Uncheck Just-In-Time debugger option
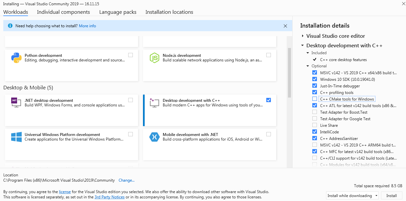 coord(315,86)
